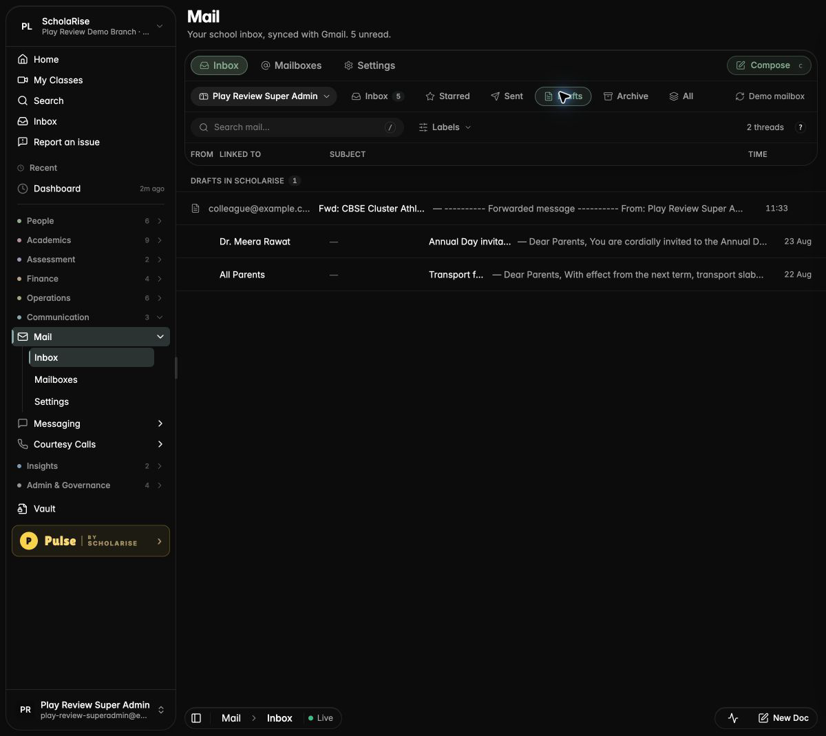This screenshot has height=736, width=826.
Task: Open the Dashboard recent item
Action: (x=91, y=189)
